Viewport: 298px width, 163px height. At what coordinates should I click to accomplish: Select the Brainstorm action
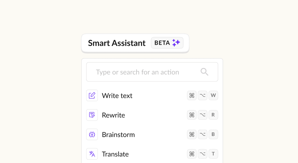(x=118, y=135)
